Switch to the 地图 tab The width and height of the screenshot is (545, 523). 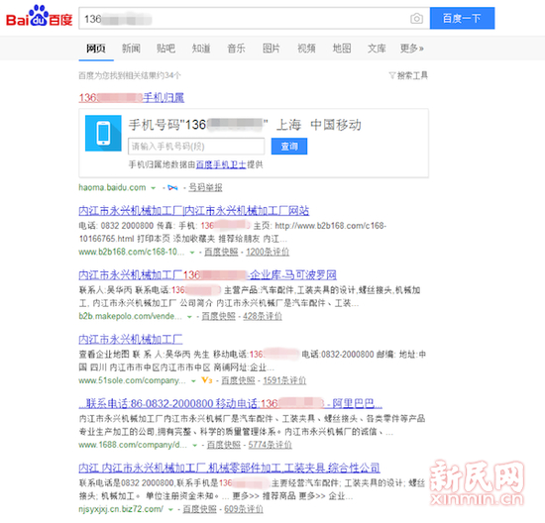[x=342, y=49]
